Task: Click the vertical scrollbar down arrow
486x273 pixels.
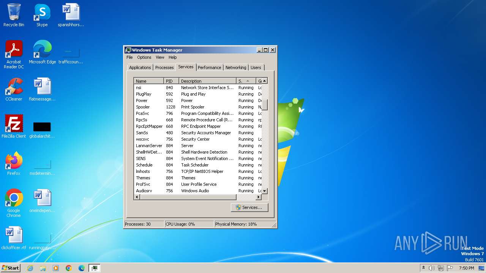Action: (265, 191)
